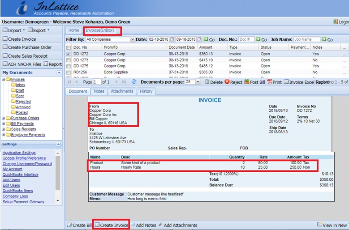349x230 pixels.
Task: Open ACH NACHA Files
Action: [x=22, y=64]
